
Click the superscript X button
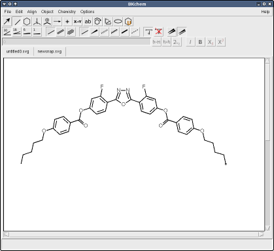pos(220,42)
